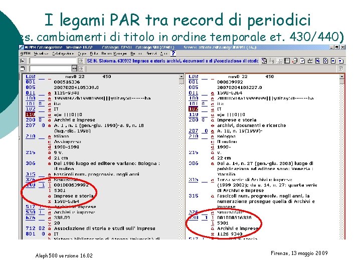Click title 'Archivi e Imprese' in left 200 field
The width and height of the screenshot is (361, 270).
coord(74,120)
